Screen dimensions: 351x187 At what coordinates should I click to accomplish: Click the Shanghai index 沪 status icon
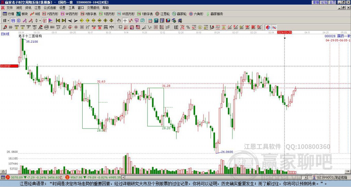[8, 177]
